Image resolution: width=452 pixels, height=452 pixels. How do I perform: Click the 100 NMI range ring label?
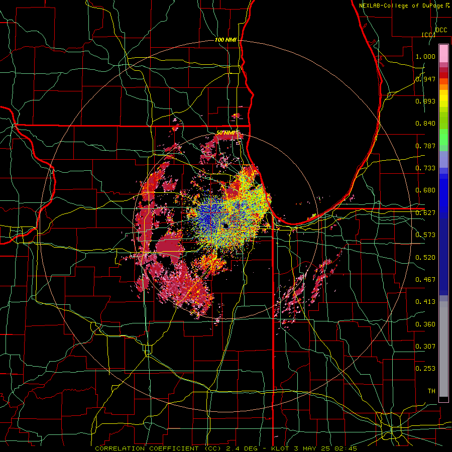pos(225,40)
